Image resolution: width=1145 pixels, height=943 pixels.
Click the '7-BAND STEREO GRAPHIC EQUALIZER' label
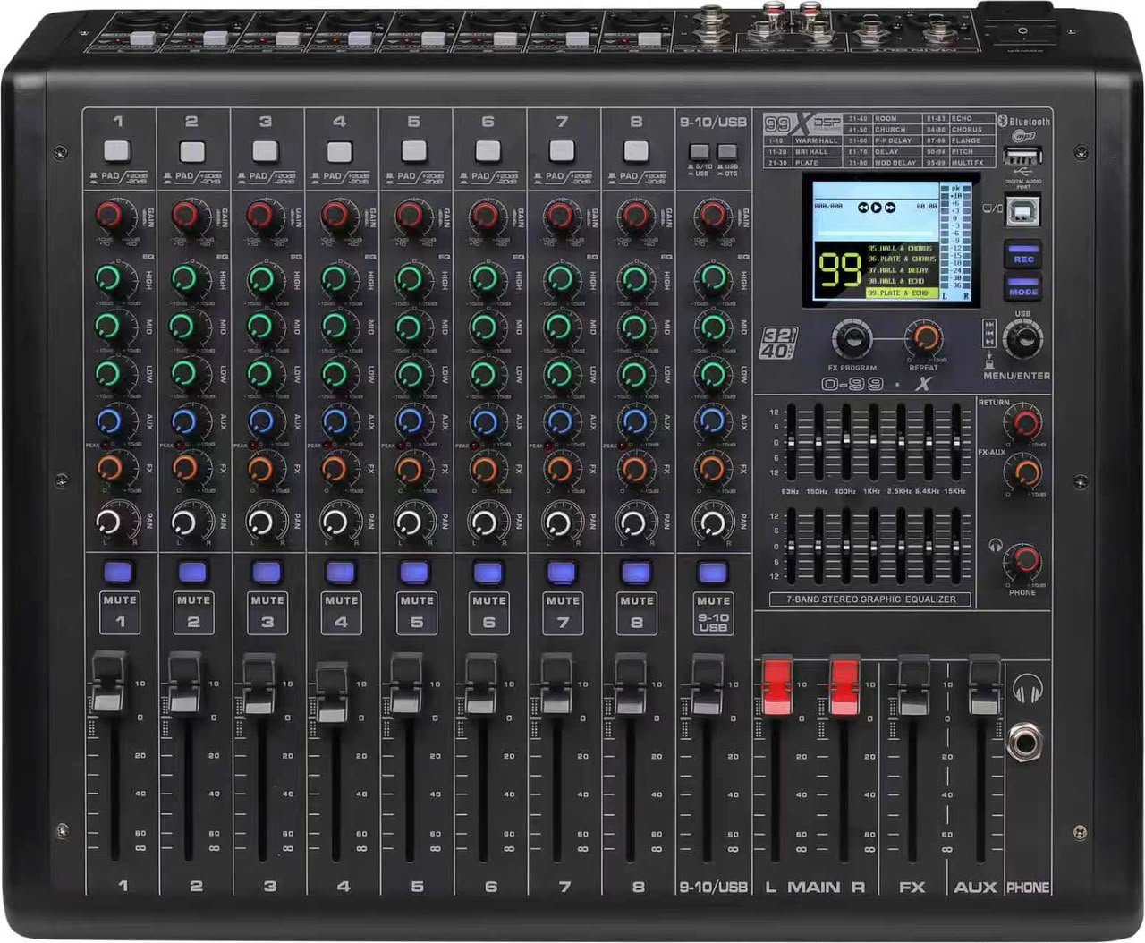pyautogui.click(x=869, y=599)
